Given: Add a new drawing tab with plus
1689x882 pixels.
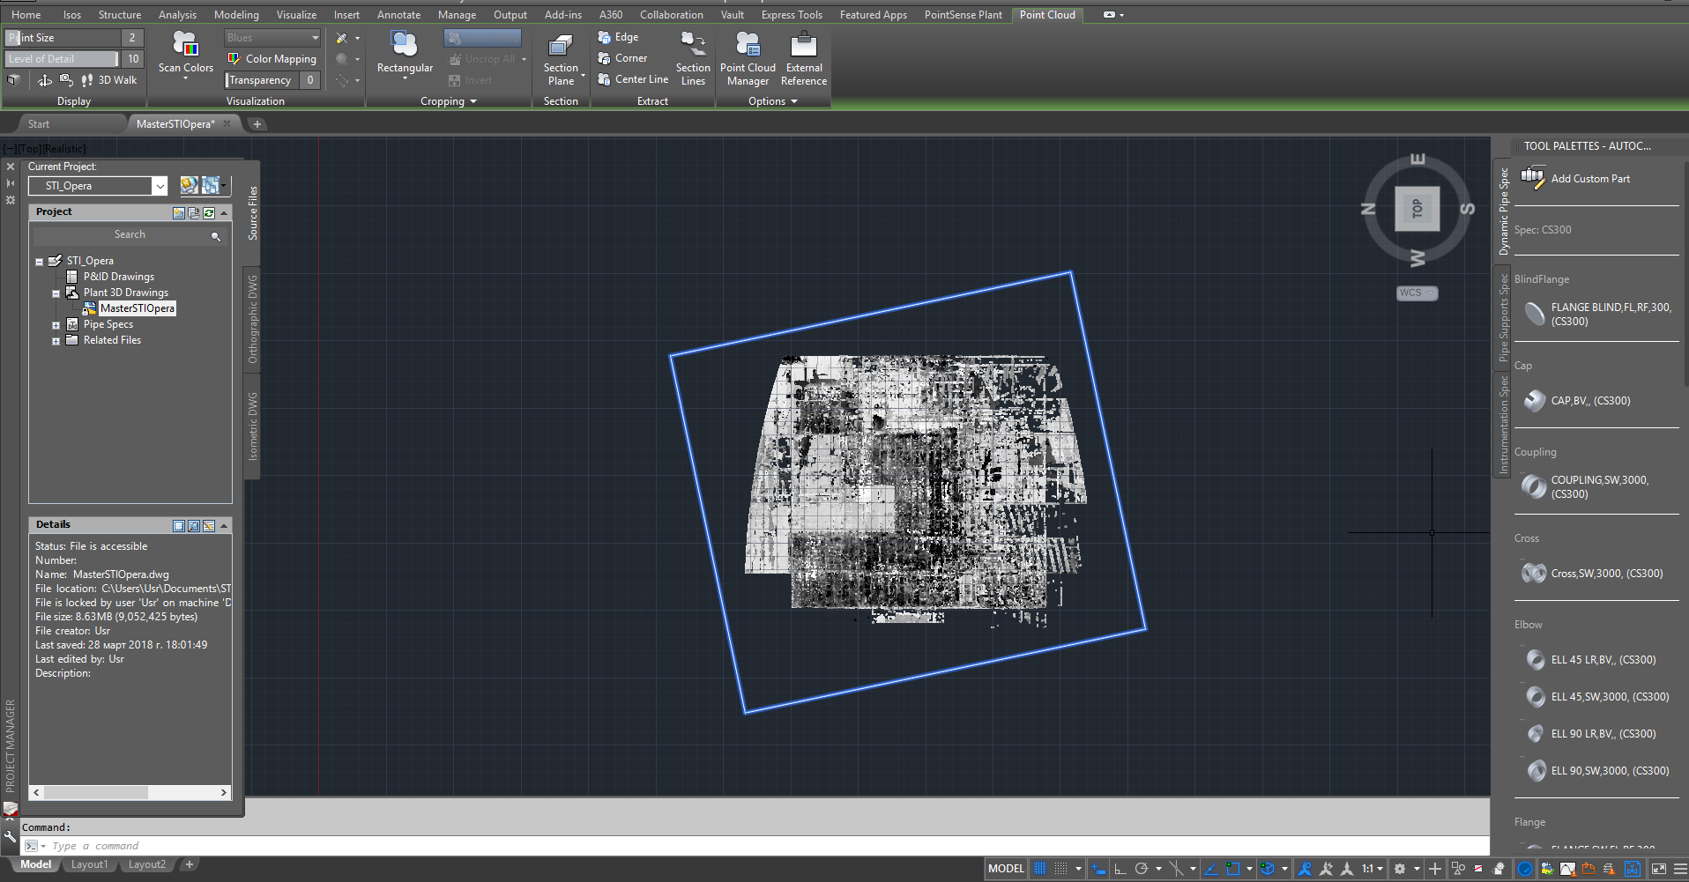Looking at the screenshot, I should [x=257, y=124].
